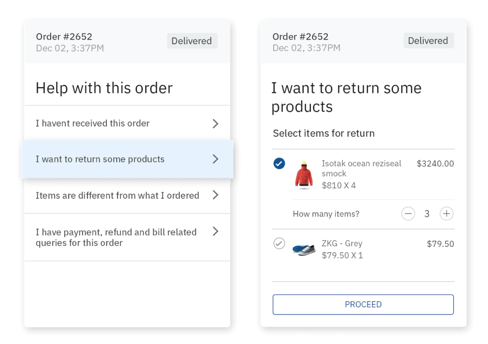
Task: Open 'I want to return some products'
Action: pyautogui.click(x=127, y=159)
